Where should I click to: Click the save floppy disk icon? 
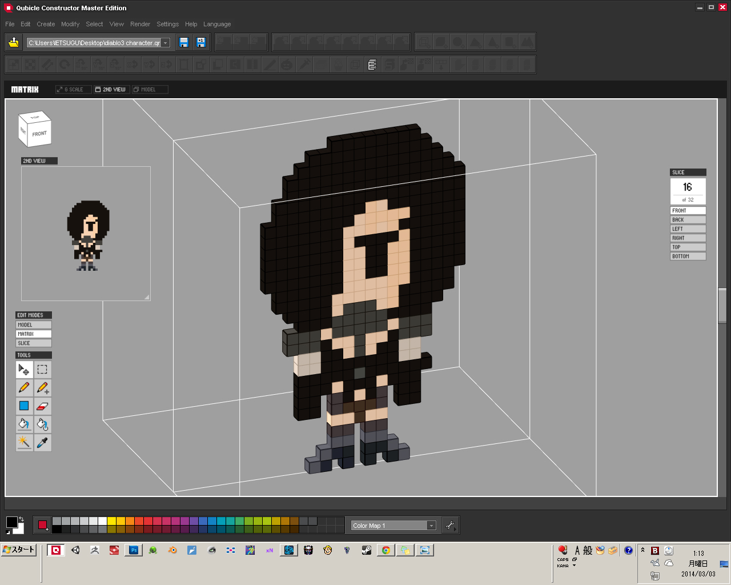[184, 42]
